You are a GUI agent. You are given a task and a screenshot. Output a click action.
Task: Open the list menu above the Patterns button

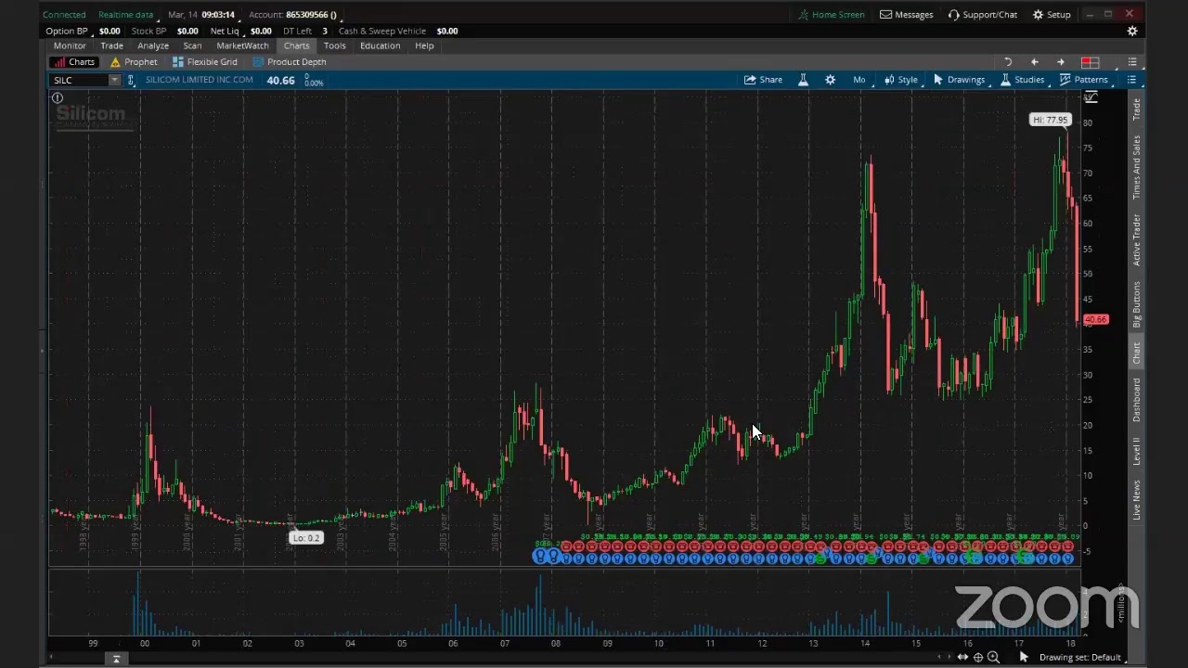point(1132,62)
